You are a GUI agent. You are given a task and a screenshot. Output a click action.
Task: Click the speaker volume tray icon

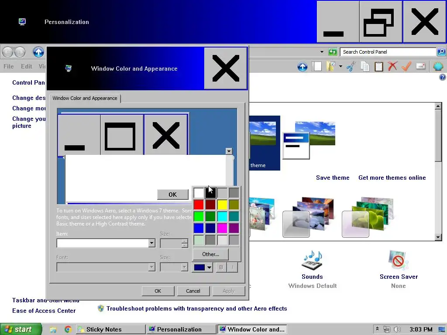[397, 329]
